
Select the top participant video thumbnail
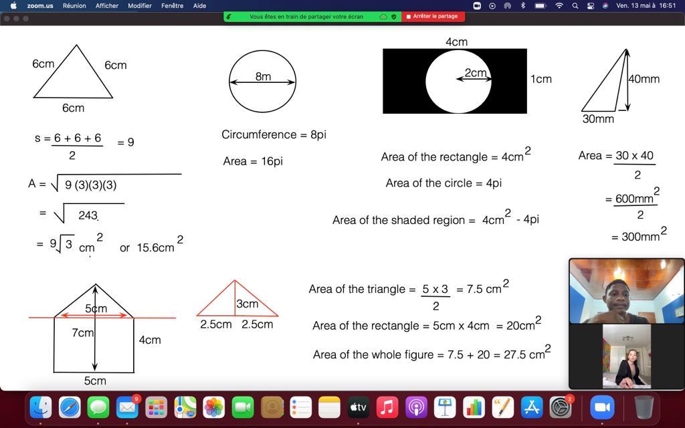pos(626,292)
